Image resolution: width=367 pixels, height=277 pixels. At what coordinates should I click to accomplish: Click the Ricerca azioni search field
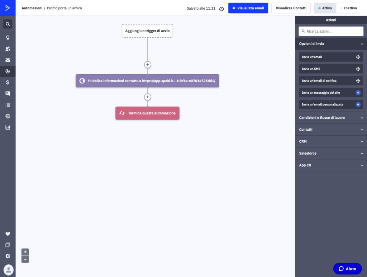331,31
